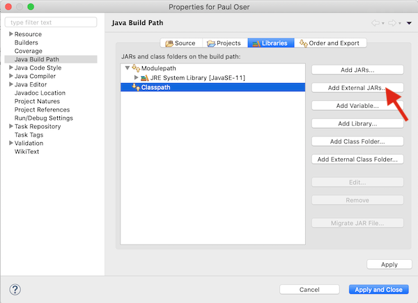Click the Add Library button
The image size is (418, 303).
coord(357,123)
